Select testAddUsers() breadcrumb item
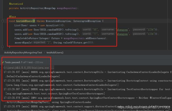This screenshot has width=172, height=111. [x=55, y=53]
